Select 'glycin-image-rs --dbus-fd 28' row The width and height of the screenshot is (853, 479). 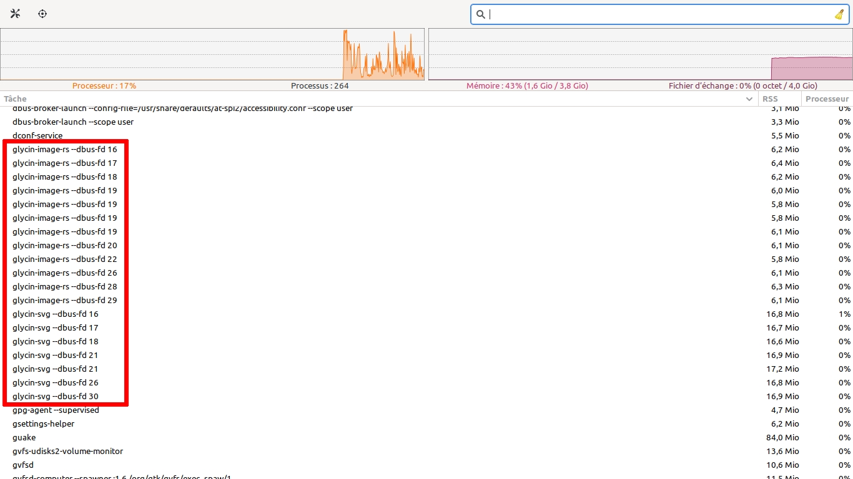[x=426, y=286]
